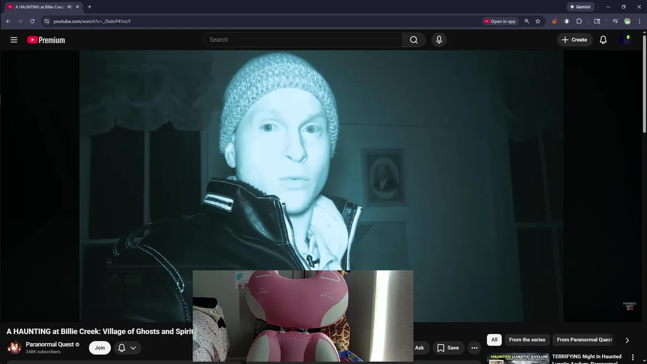The image size is (647, 364).
Task: Open Chrome three-dot menu
Action: pos(639,21)
